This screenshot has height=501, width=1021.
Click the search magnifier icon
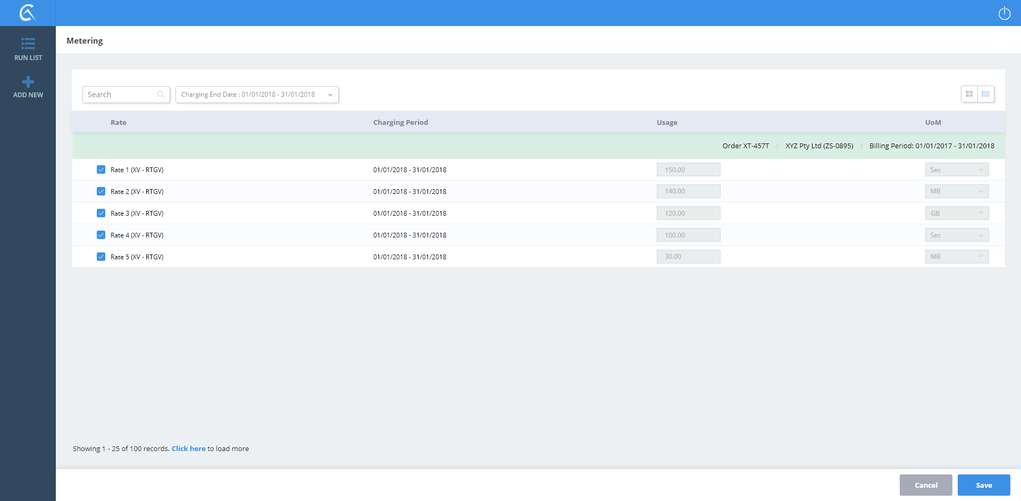point(161,95)
